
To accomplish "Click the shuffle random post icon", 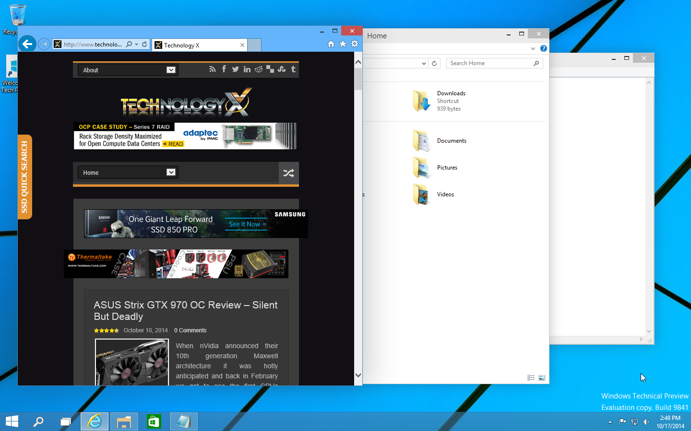I will pos(288,173).
